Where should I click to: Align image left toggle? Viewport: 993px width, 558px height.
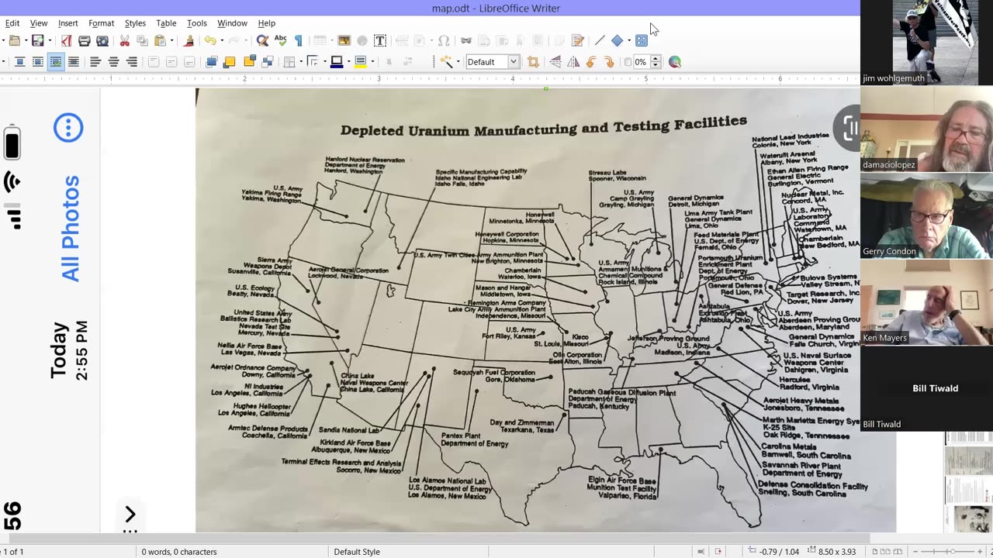(95, 62)
